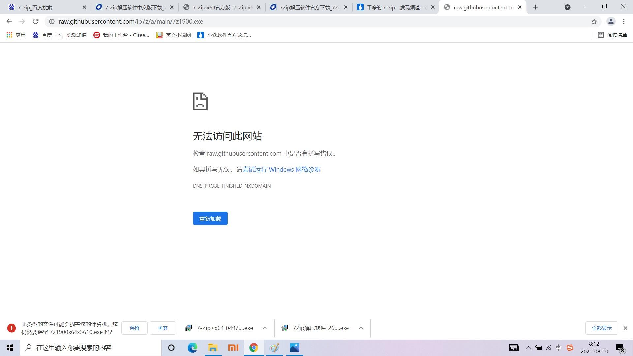This screenshot has height=356, width=633.
Task: Open Xiaomi app in taskbar
Action: click(x=233, y=348)
